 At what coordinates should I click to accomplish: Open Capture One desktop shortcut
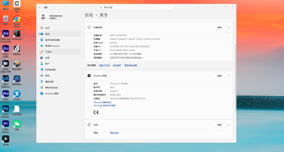(17, 6)
